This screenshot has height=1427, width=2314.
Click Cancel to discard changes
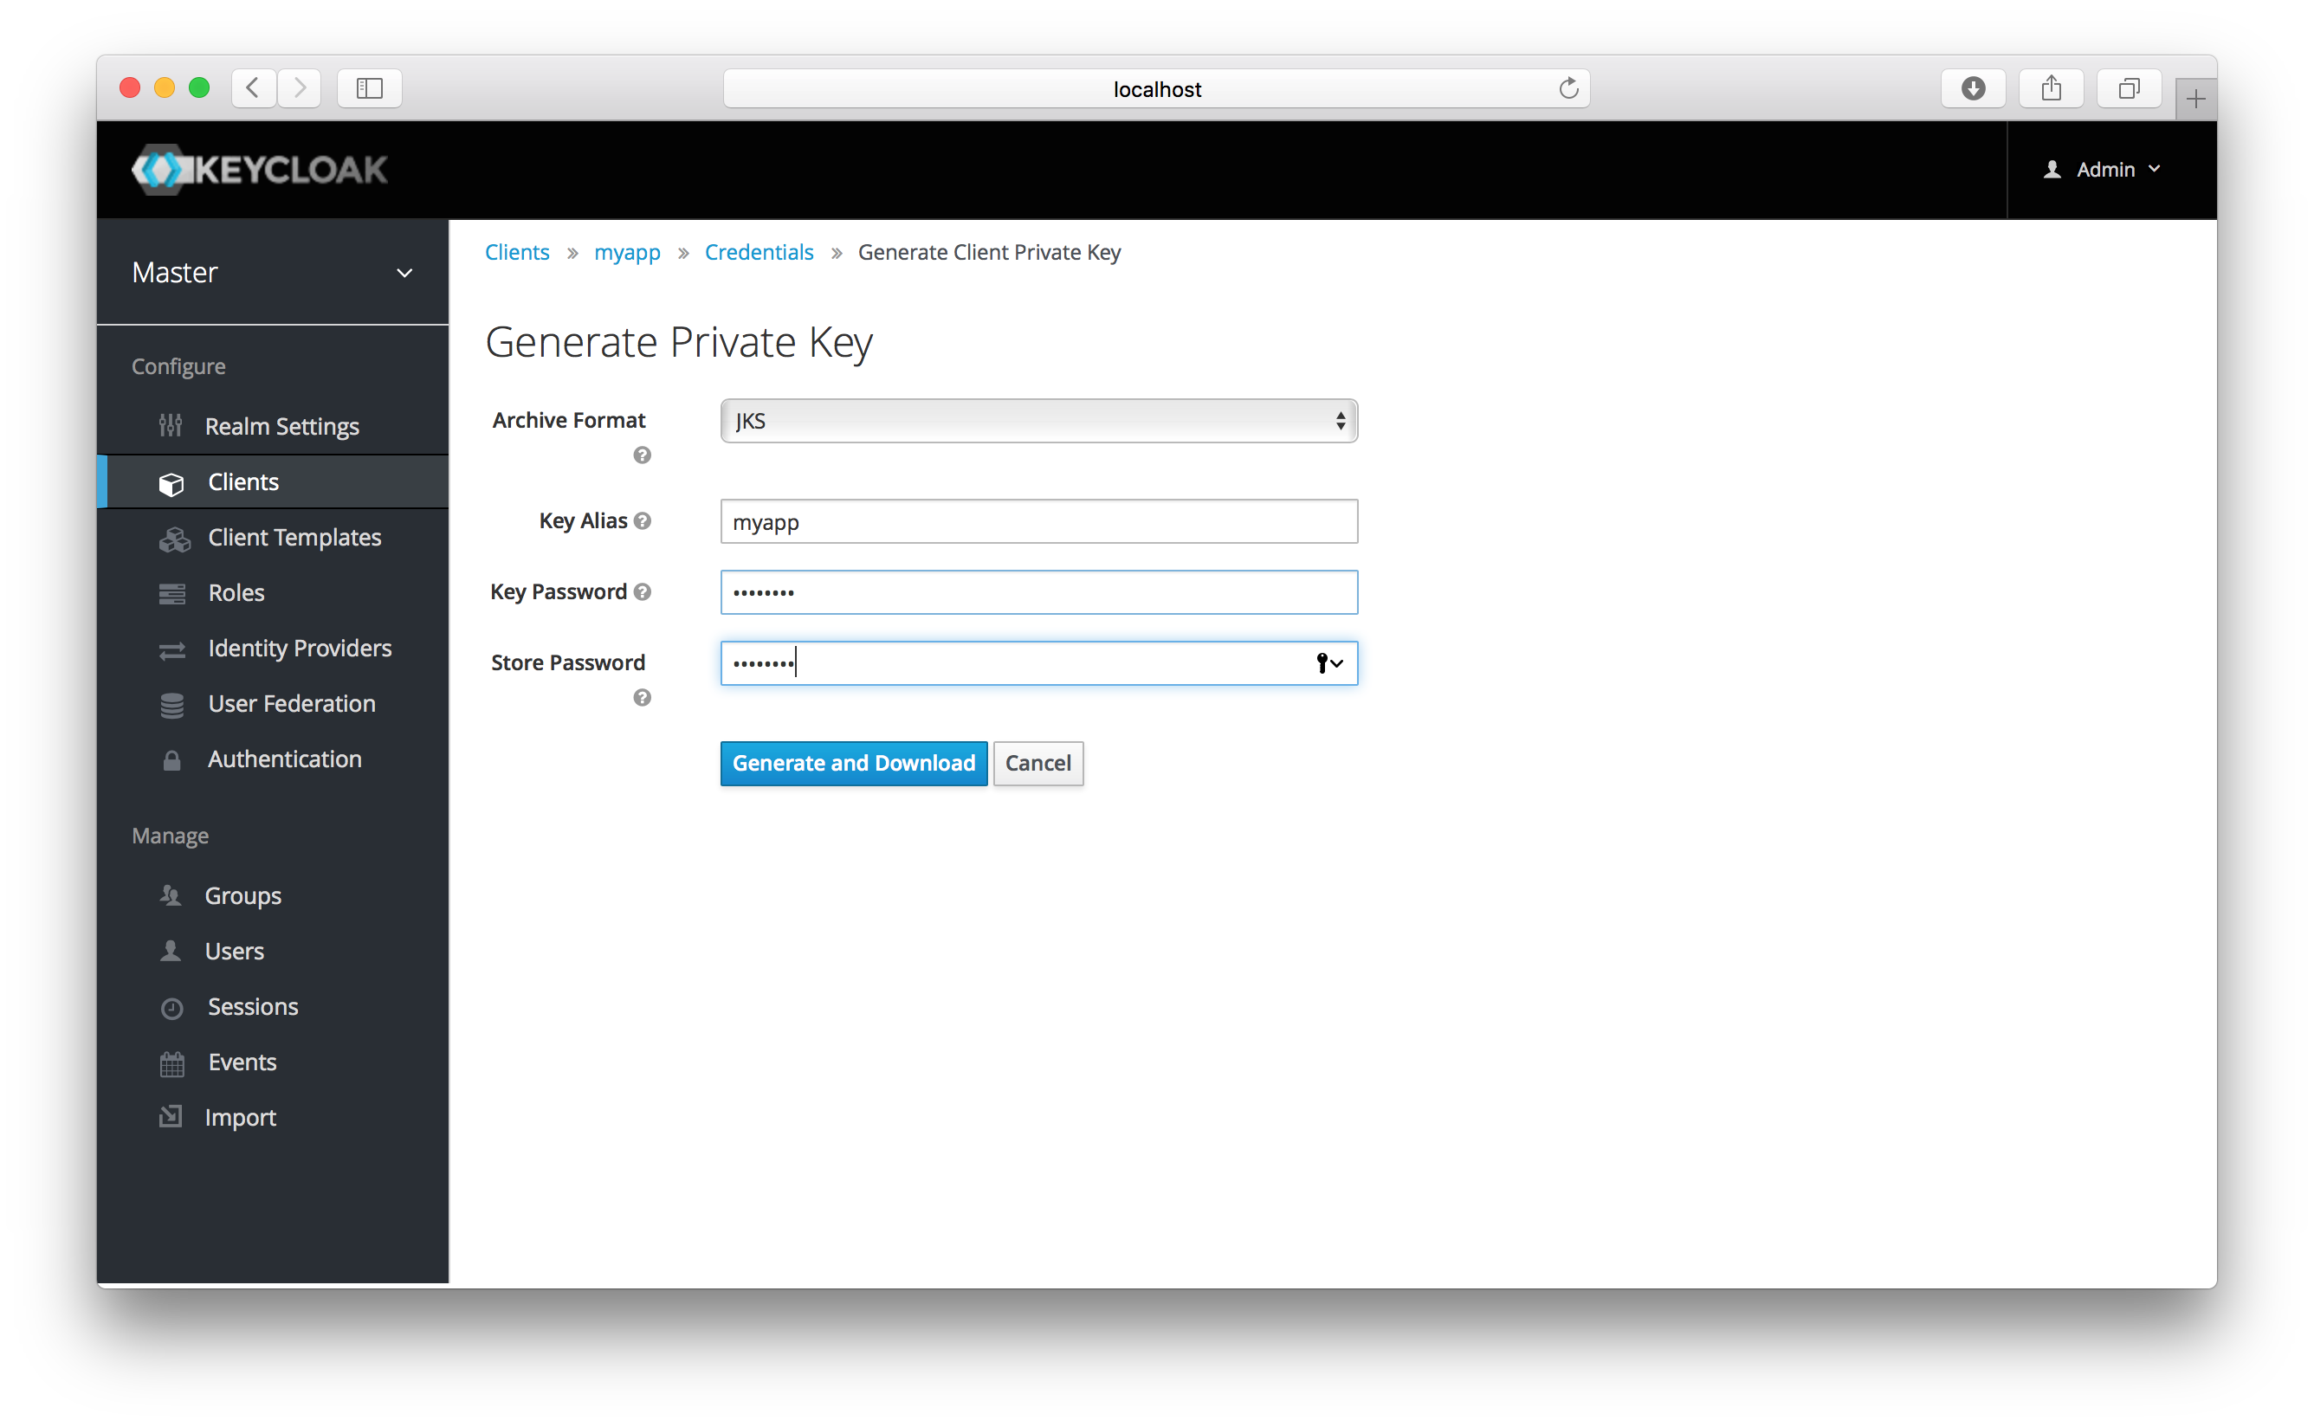[1038, 762]
